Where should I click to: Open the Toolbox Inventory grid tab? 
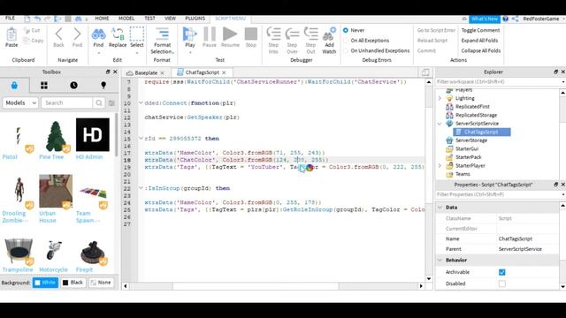click(44, 86)
